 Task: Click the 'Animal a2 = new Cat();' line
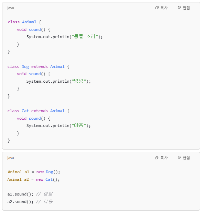click(x=33, y=179)
